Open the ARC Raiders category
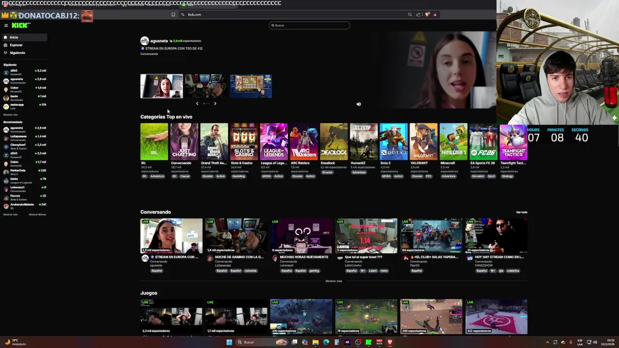Image resolution: width=619 pixels, height=348 pixels. (304, 142)
